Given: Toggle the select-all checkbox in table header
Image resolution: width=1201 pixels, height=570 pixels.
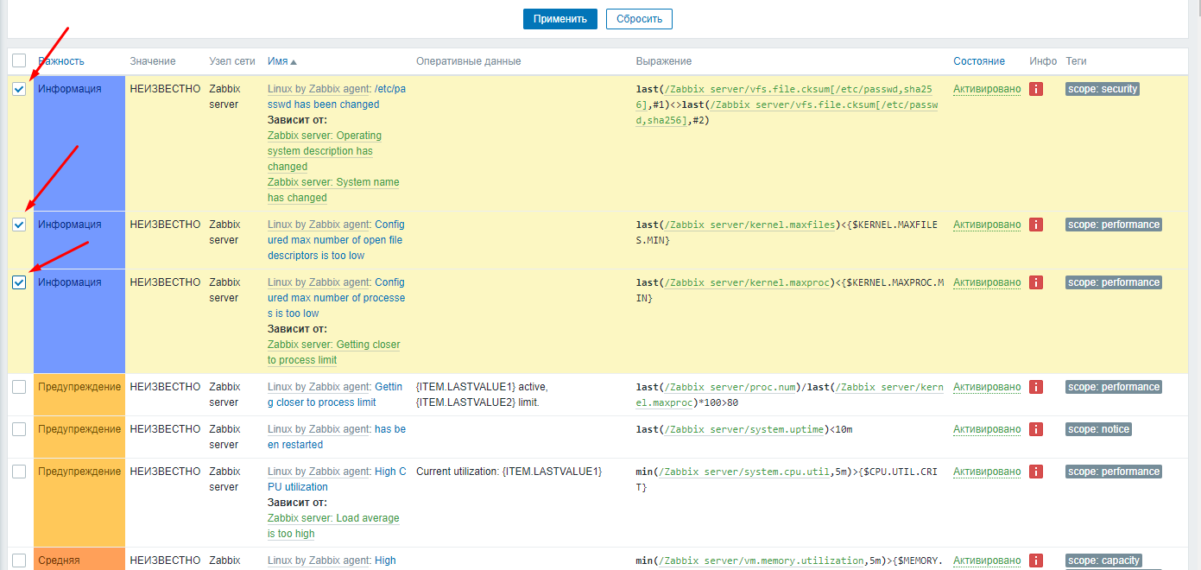Looking at the screenshot, I should [x=19, y=60].
